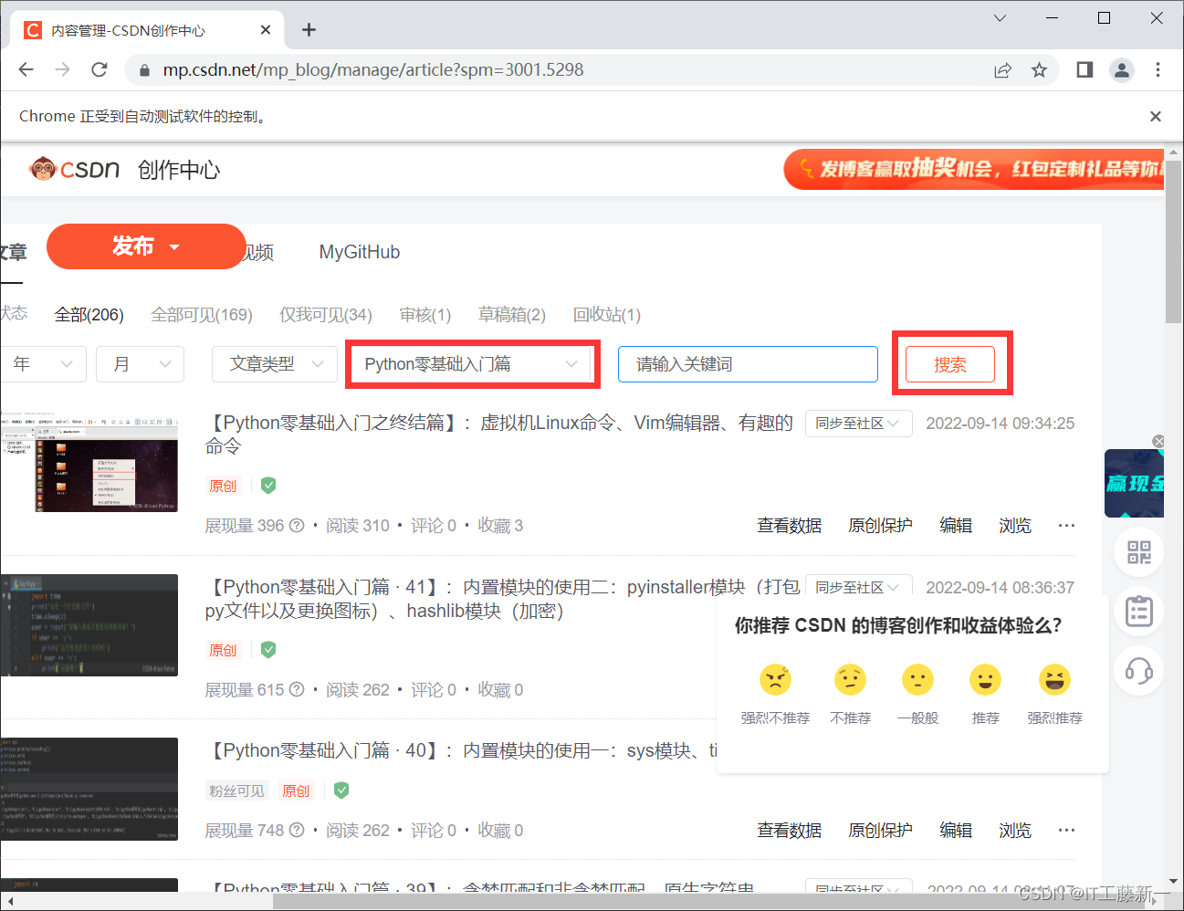The height and width of the screenshot is (911, 1184).
Task: Click 浏览 for the 终结篇 article
Action: (x=1015, y=525)
